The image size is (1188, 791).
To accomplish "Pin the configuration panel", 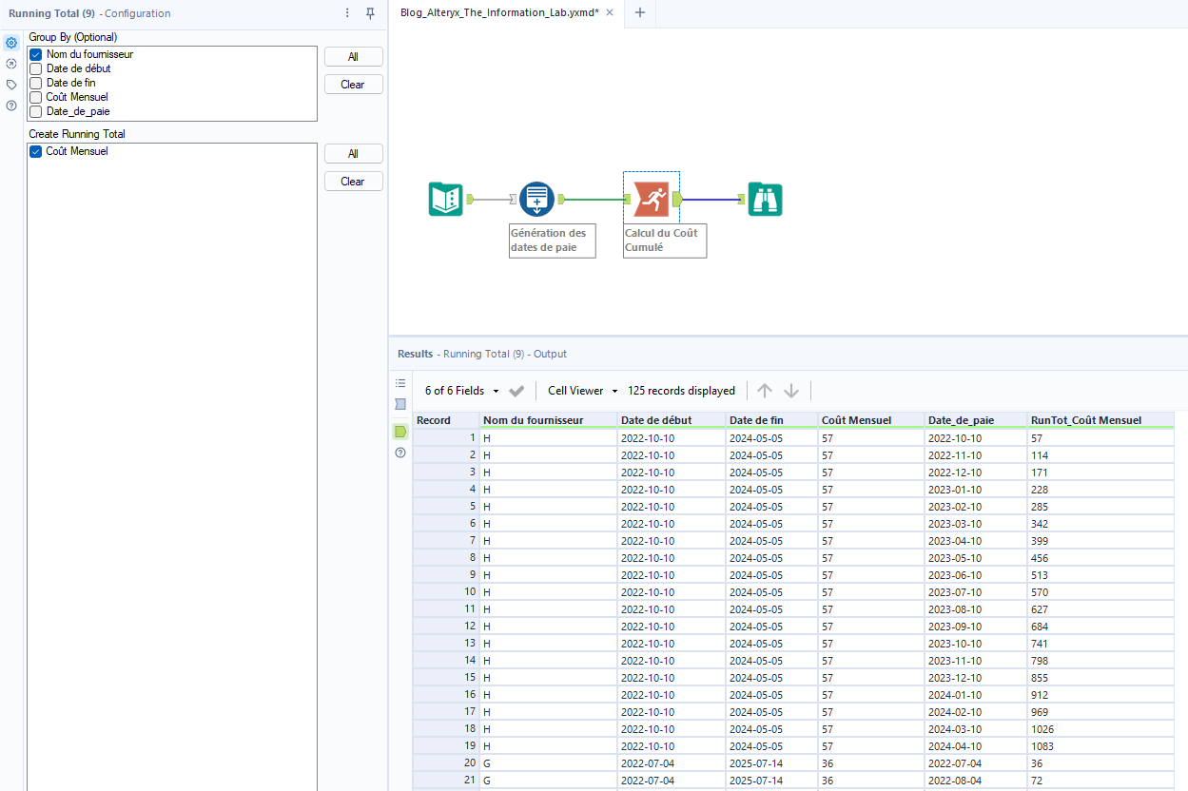I will pos(370,13).
